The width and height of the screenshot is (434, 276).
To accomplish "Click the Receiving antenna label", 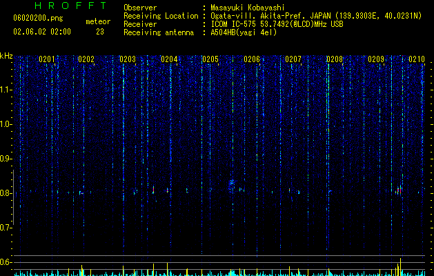I will click(159, 32).
